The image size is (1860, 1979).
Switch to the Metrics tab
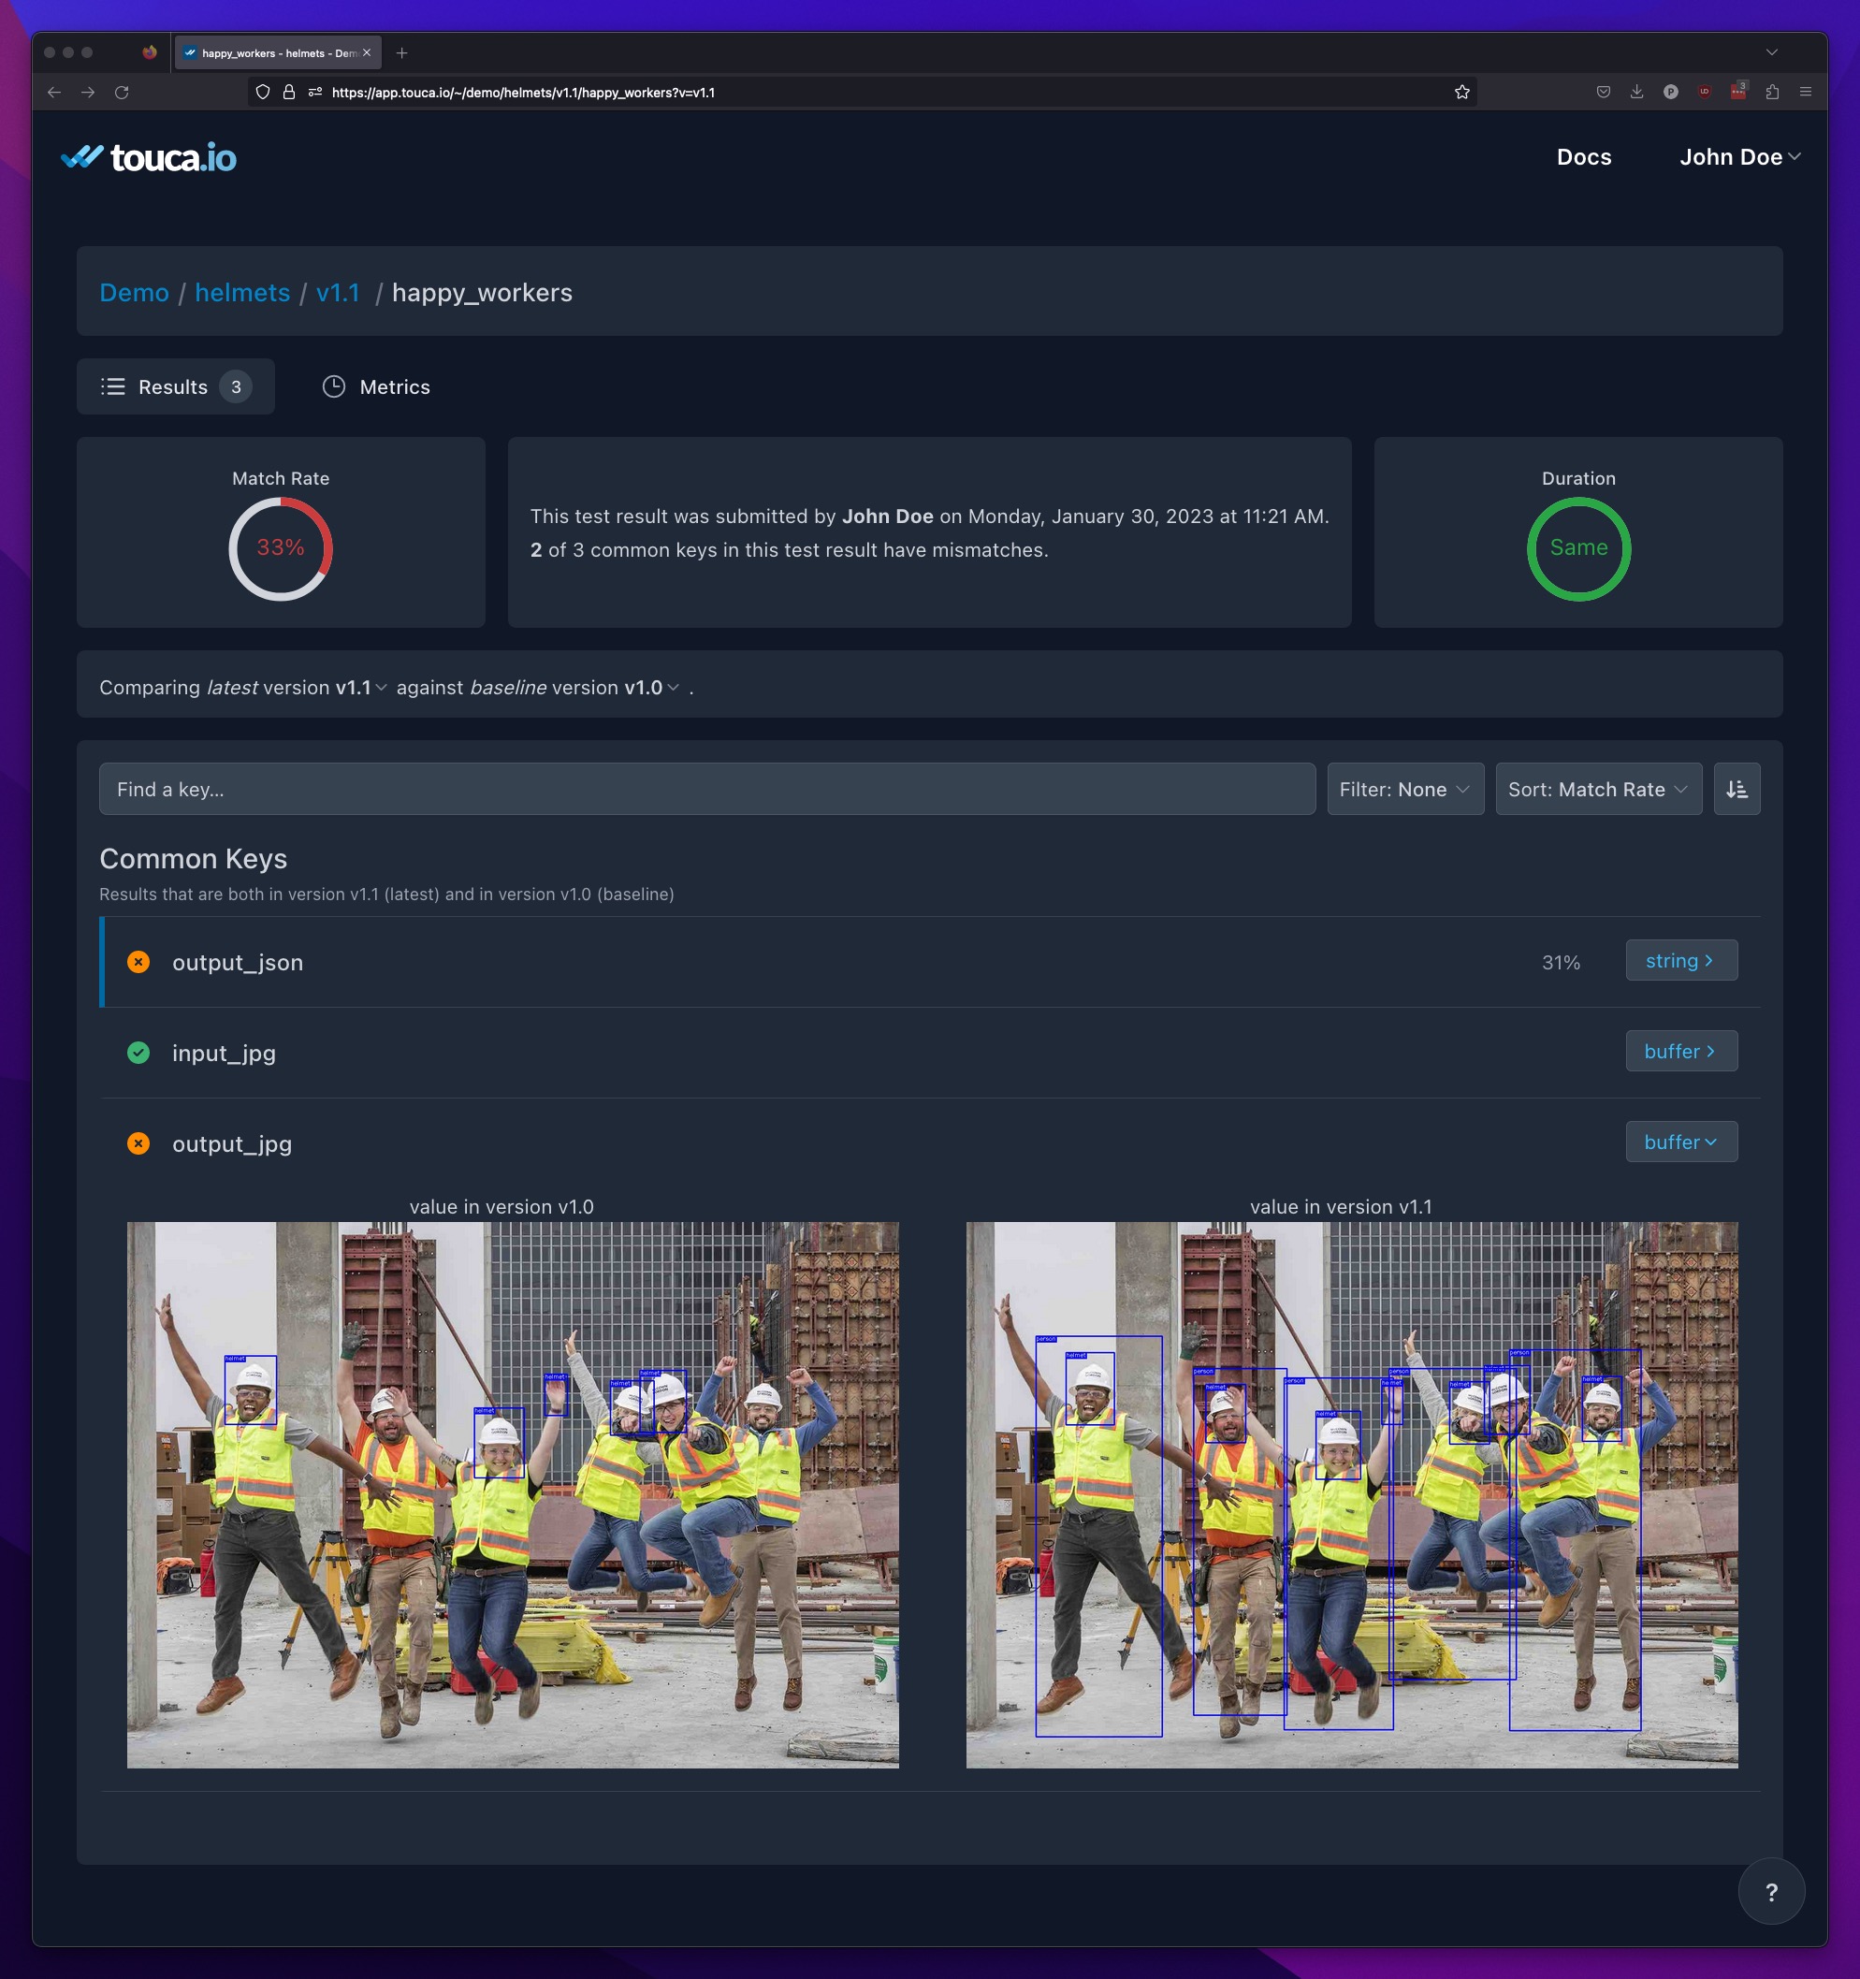tap(376, 387)
